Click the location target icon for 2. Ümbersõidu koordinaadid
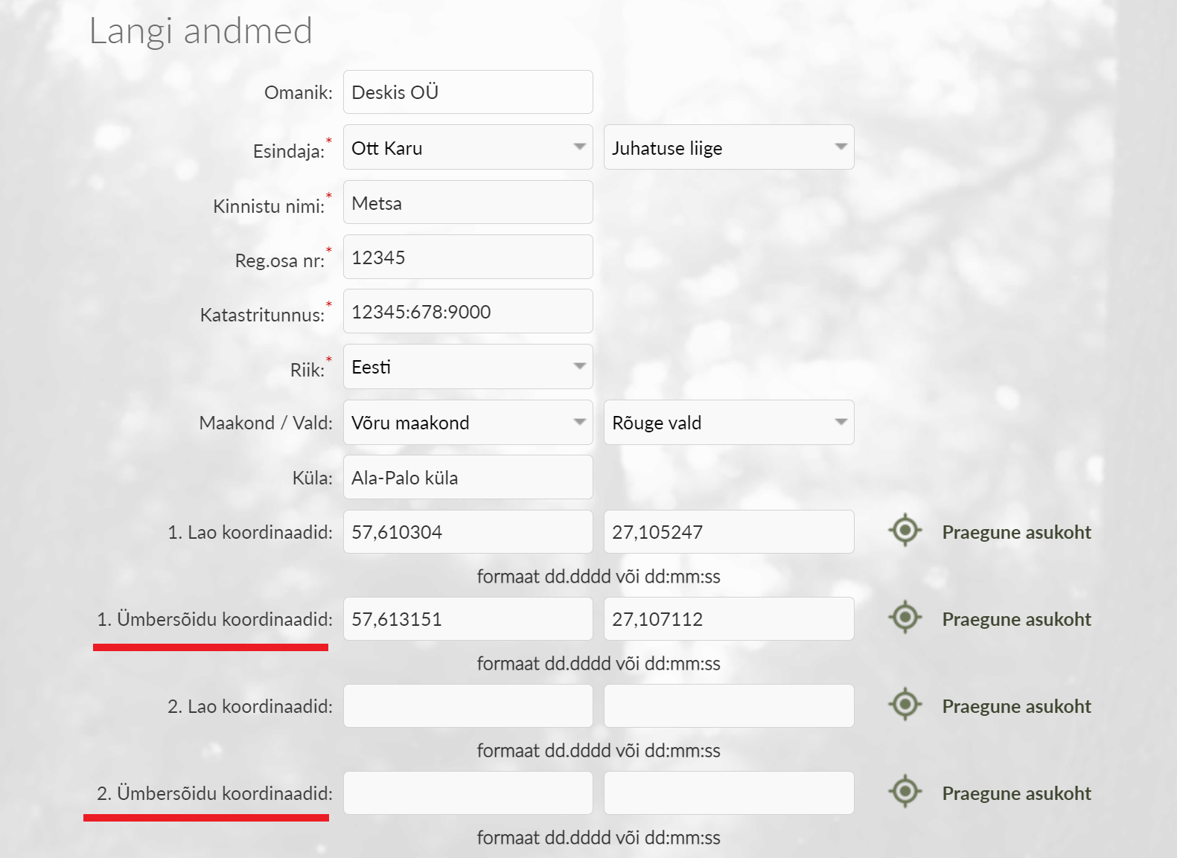 [905, 792]
